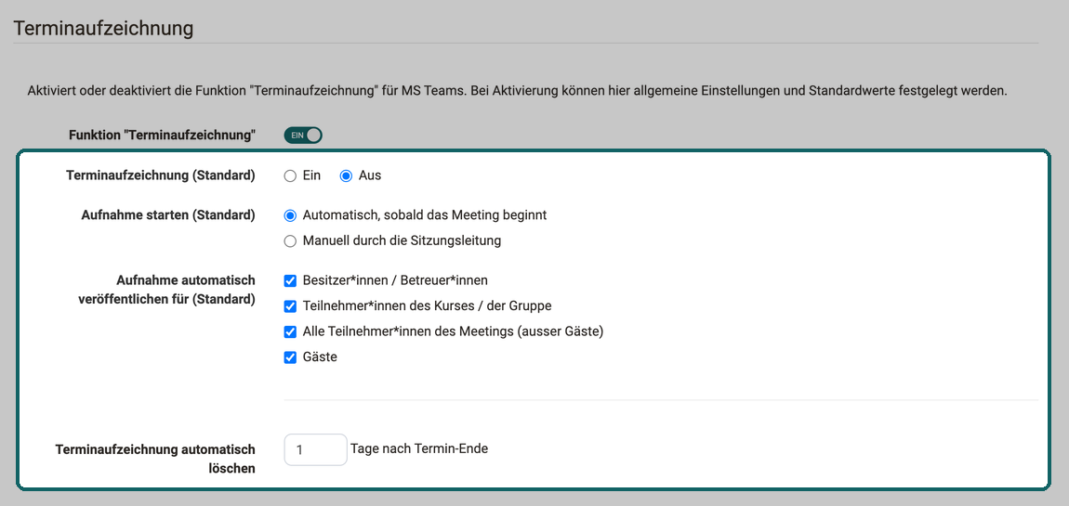The height and width of the screenshot is (506, 1069).
Task: Uncheck the Gäste checkbox
Action: pos(290,357)
